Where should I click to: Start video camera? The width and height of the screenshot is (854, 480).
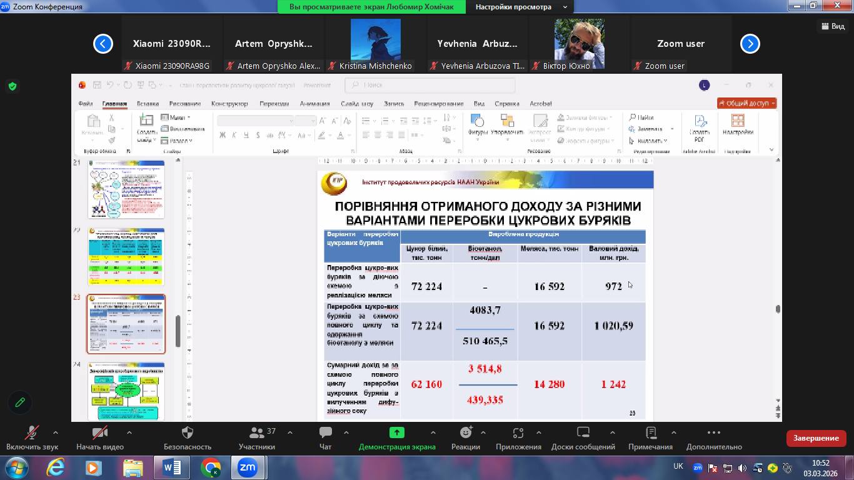pyautogui.click(x=99, y=432)
